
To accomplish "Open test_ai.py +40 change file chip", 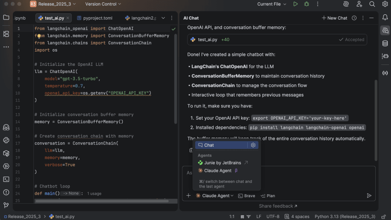I will point(277,40).
